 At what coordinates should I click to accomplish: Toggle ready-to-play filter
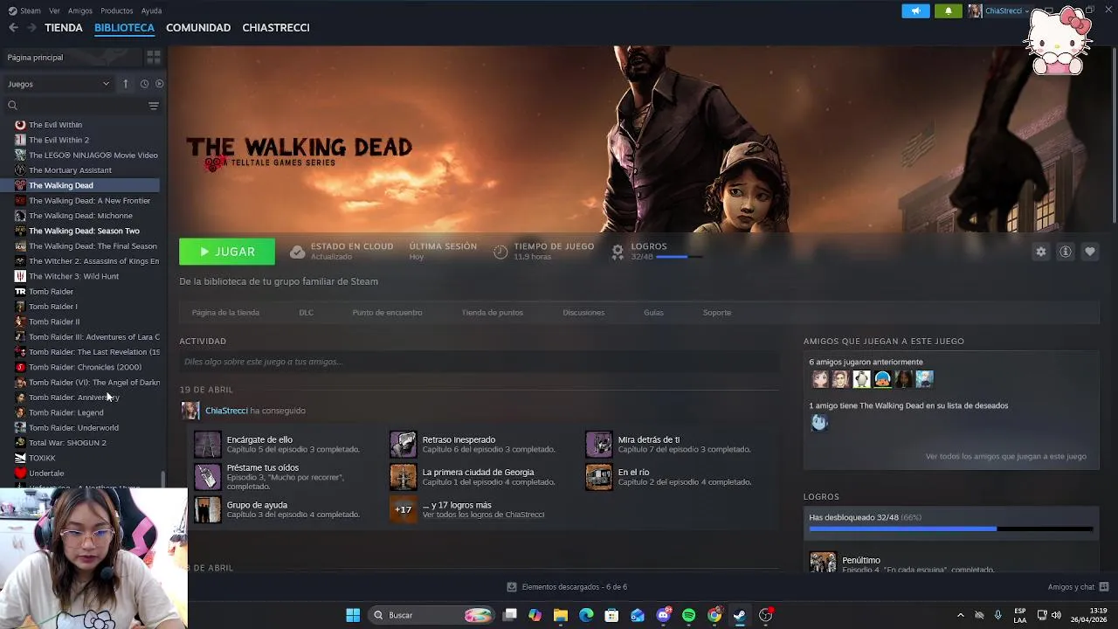[159, 84]
